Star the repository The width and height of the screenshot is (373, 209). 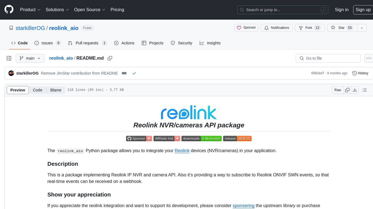pyautogui.click(x=342, y=28)
